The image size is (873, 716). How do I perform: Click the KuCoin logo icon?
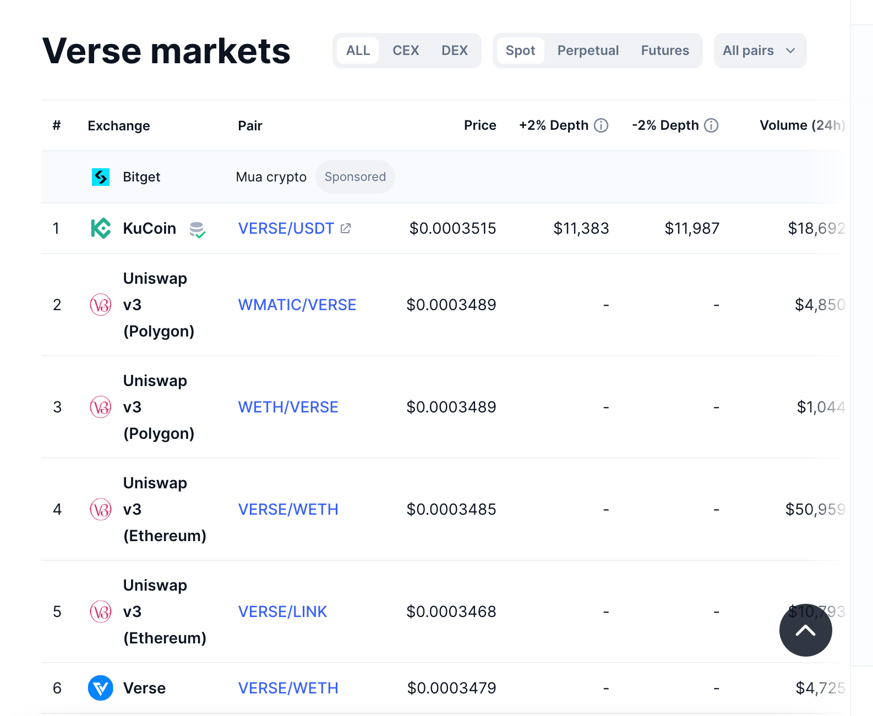(101, 228)
